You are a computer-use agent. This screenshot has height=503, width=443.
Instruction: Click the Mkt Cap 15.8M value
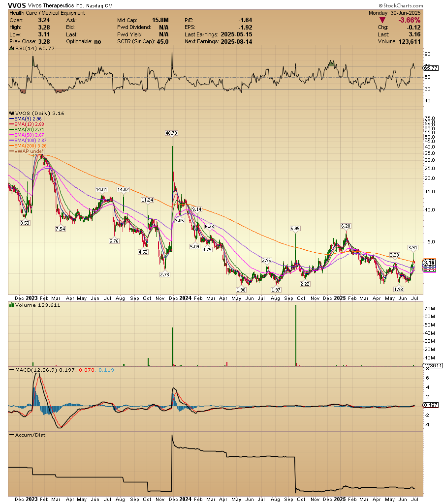pyautogui.click(x=160, y=20)
